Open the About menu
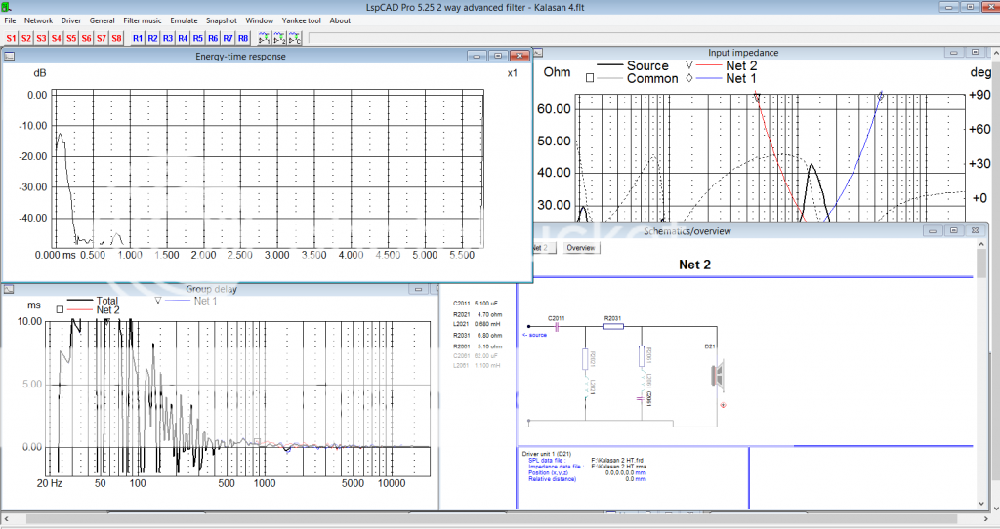This screenshot has height=529, width=1000. click(x=340, y=20)
